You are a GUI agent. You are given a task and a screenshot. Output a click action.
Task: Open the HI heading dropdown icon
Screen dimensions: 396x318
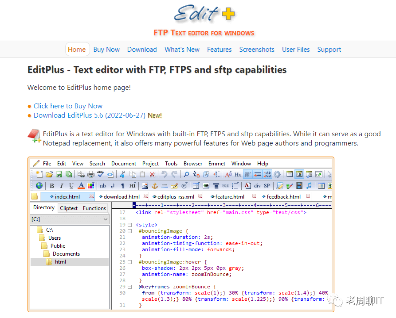pos(133,186)
